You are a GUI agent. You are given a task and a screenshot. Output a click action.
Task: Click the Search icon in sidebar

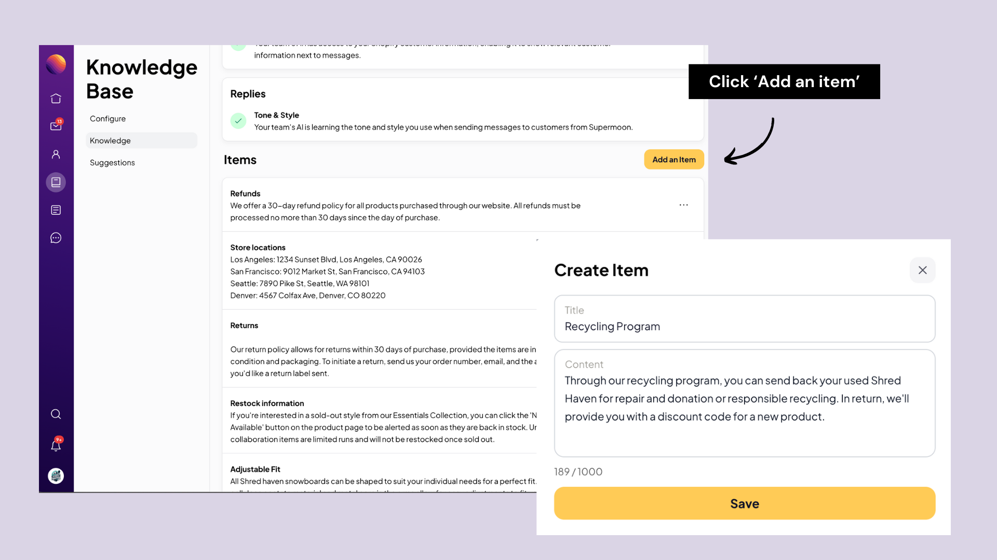(x=56, y=414)
